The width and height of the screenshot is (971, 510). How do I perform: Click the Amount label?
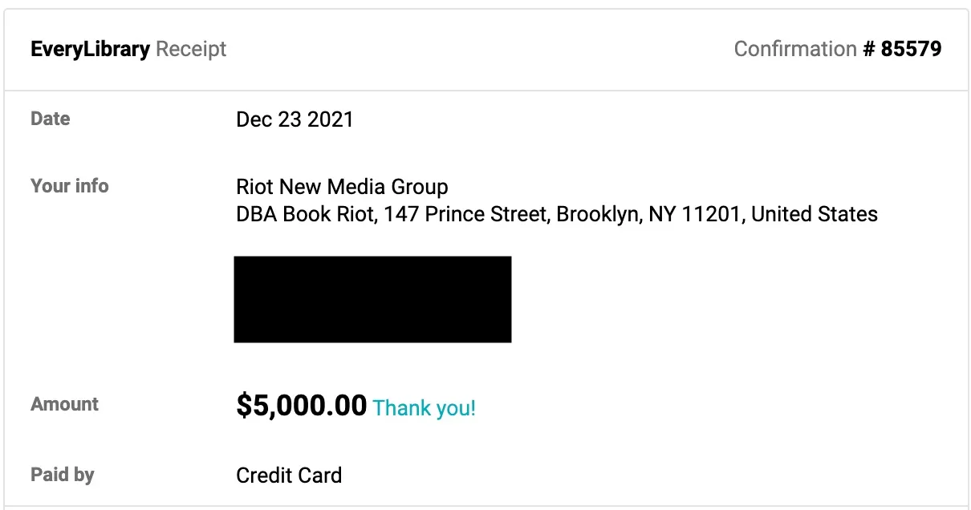click(64, 404)
